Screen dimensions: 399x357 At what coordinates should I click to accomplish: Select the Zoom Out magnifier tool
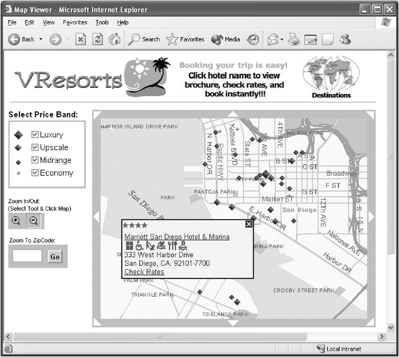[x=34, y=221]
